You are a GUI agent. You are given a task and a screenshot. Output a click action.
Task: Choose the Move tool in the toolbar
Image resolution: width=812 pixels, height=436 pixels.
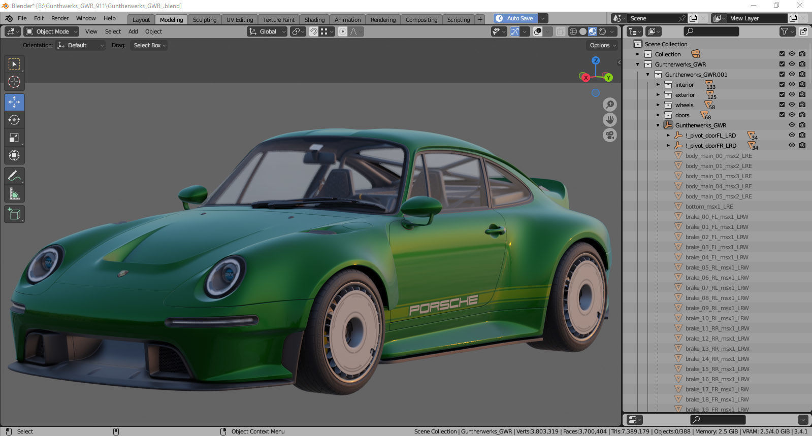14,102
